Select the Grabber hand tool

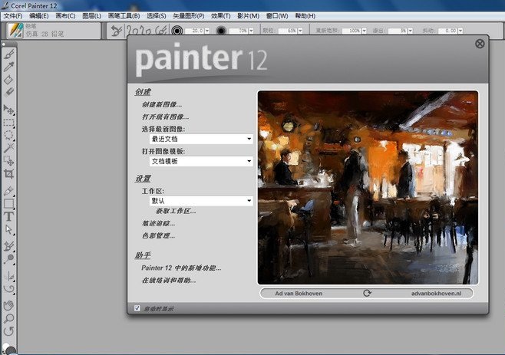(8, 305)
